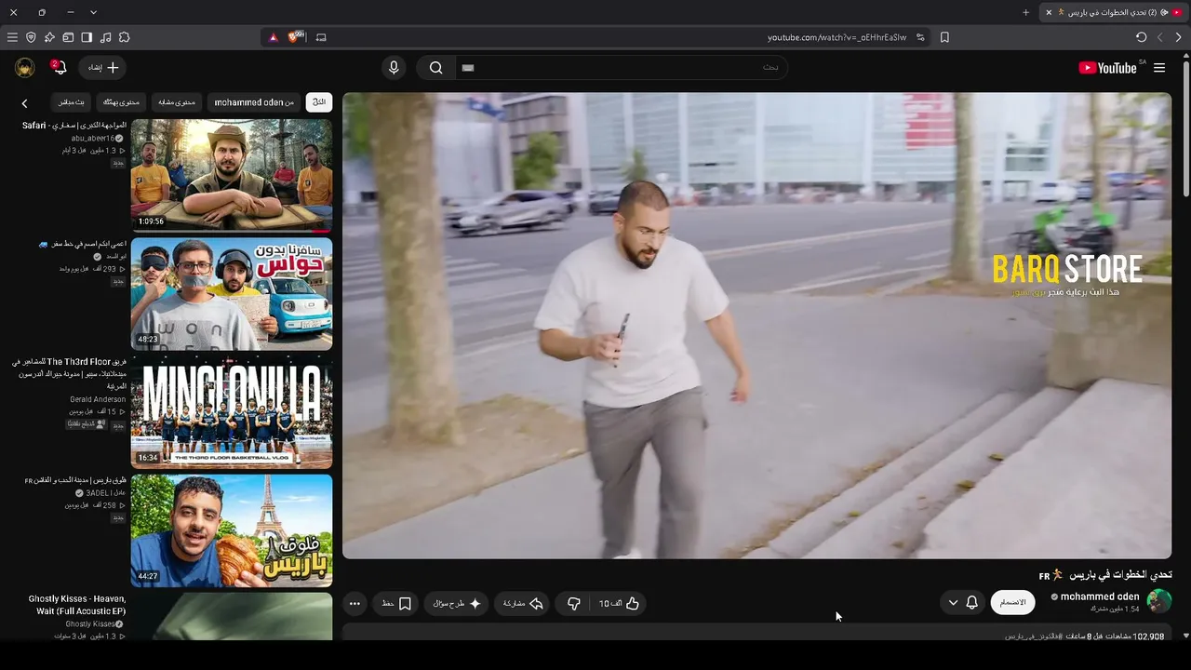Select the 'من mohammed oden' chip
This screenshot has width=1191, height=670.
(254, 102)
